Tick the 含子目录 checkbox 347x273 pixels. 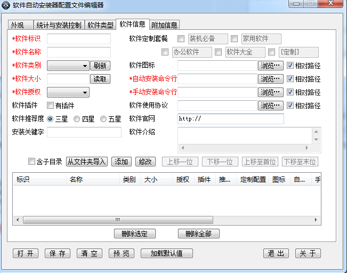pyautogui.click(x=31, y=162)
